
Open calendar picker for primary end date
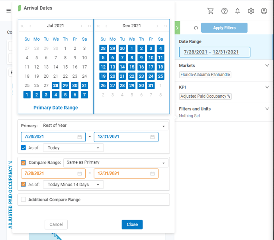click(153, 137)
